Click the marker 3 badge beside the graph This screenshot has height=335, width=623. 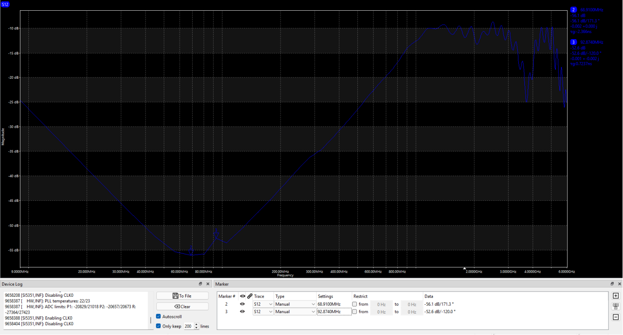pyautogui.click(x=574, y=42)
